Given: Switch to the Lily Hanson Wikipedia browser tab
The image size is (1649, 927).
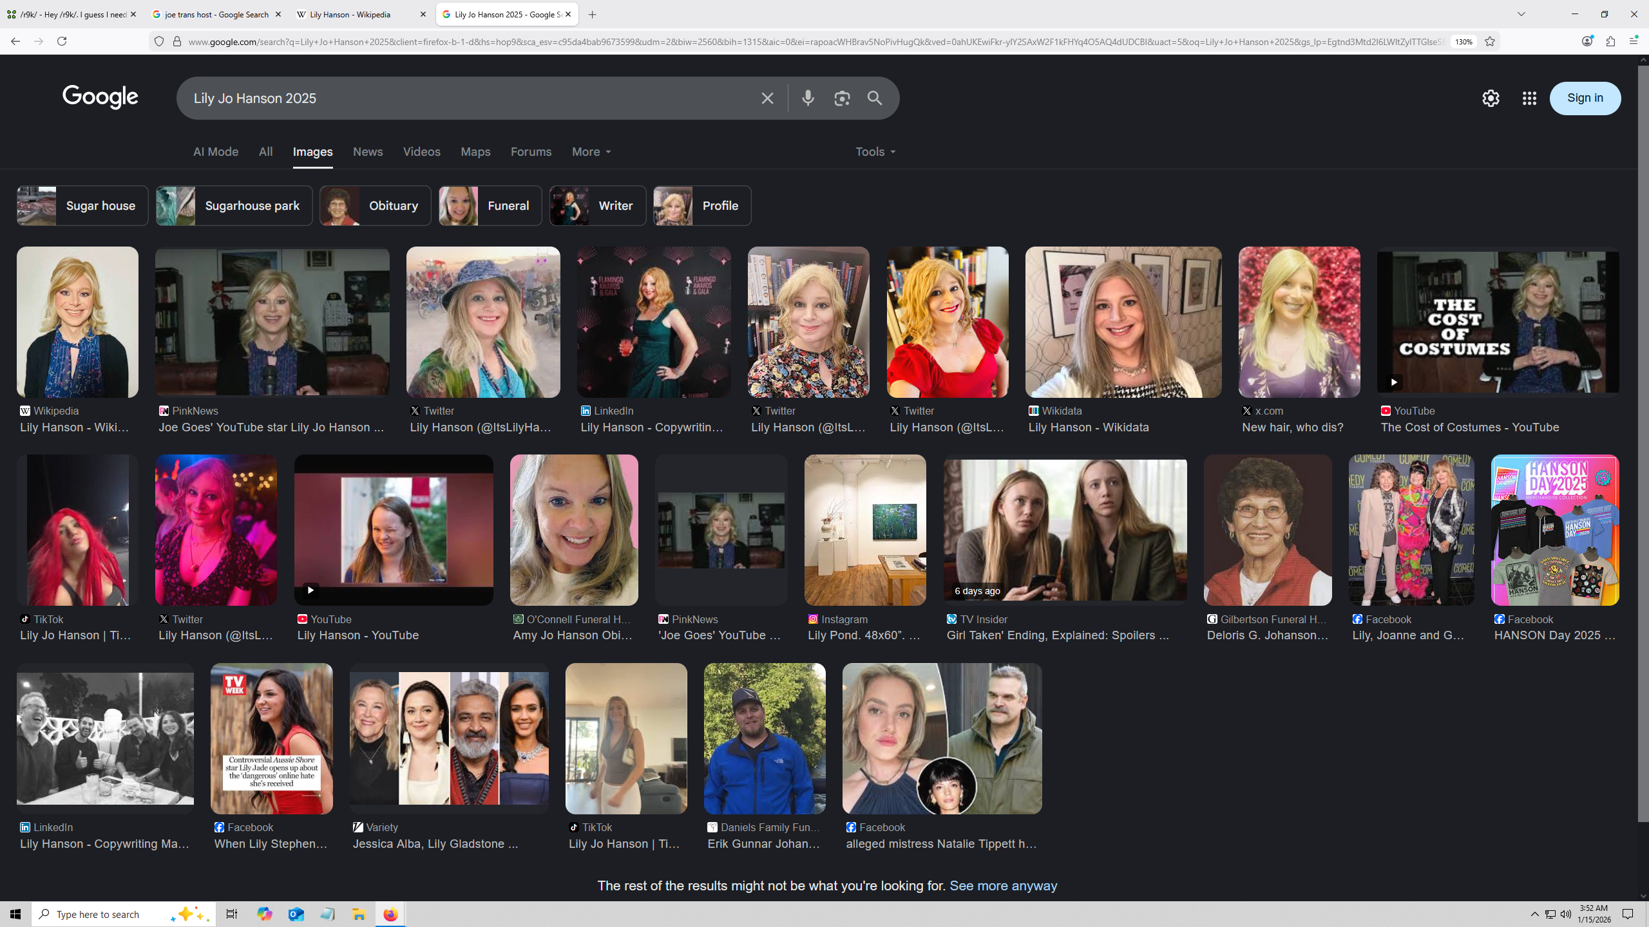Looking at the screenshot, I should (x=350, y=14).
